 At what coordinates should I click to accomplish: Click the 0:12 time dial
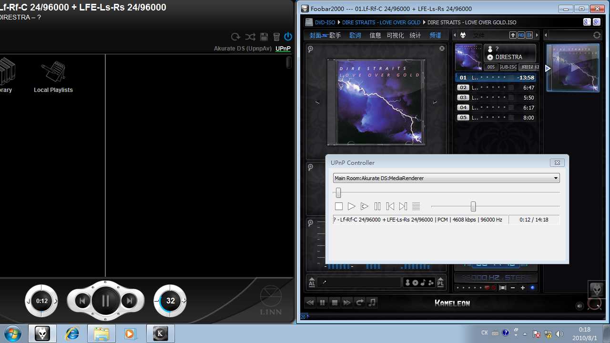coord(42,301)
